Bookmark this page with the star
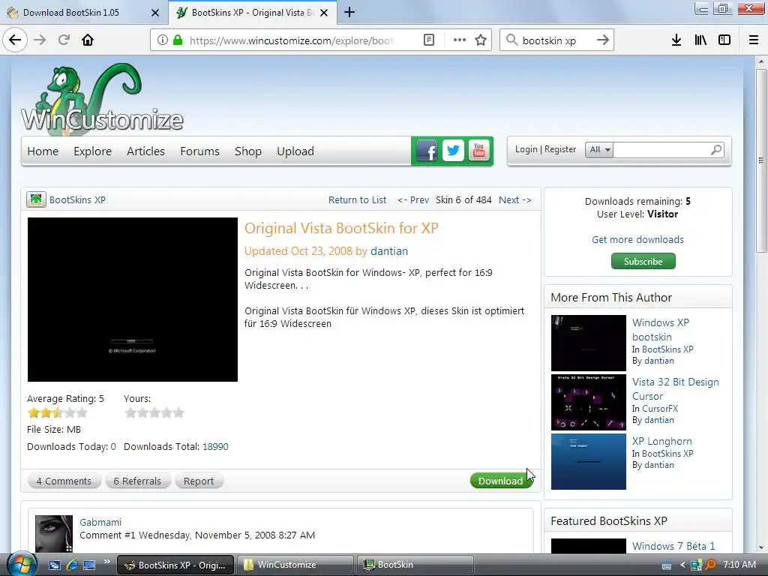 (481, 40)
